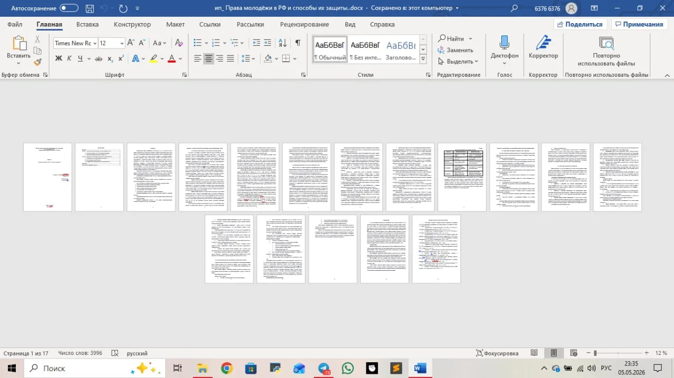Sort paragraphs with A-Z icon
674x378 pixels.
pyautogui.click(x=283, y=43)
